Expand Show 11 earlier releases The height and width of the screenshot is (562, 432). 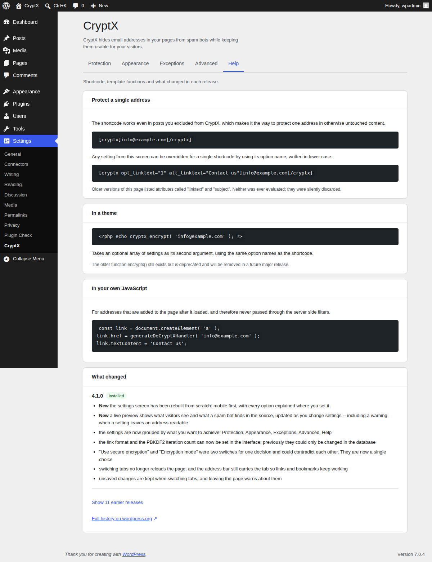click(x=117, y=502)
